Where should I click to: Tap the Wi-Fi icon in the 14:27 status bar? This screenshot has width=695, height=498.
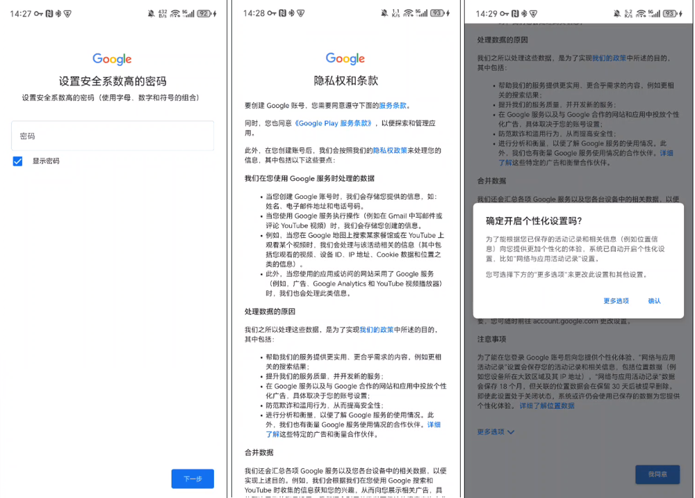pyautogui.click(x=174, y=13)
